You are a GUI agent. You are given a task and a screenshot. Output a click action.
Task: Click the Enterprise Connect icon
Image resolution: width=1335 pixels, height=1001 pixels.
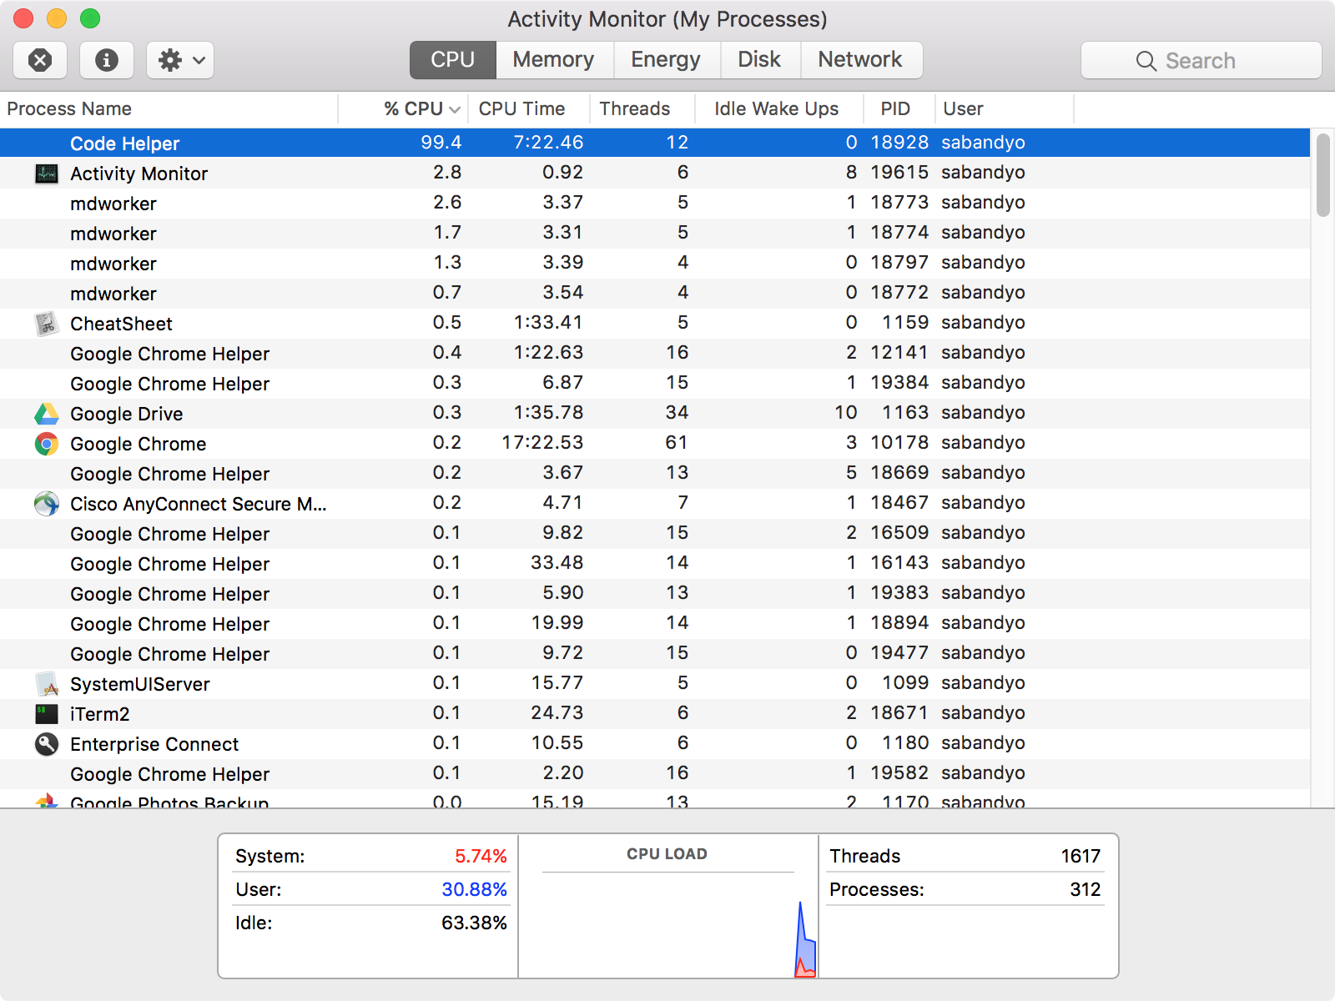click(x=47, y=744)
